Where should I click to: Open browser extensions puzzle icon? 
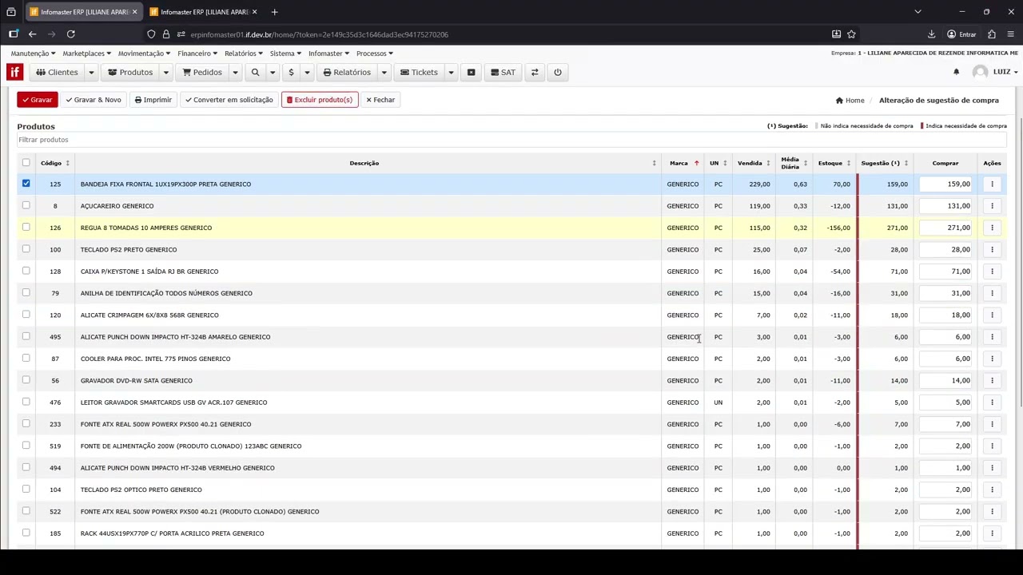(x=991, y=34)
